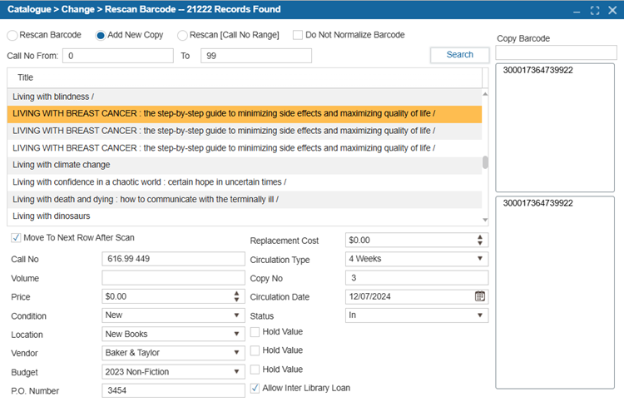
Task: Select row Living with death and dying
Action: point(245,200)
